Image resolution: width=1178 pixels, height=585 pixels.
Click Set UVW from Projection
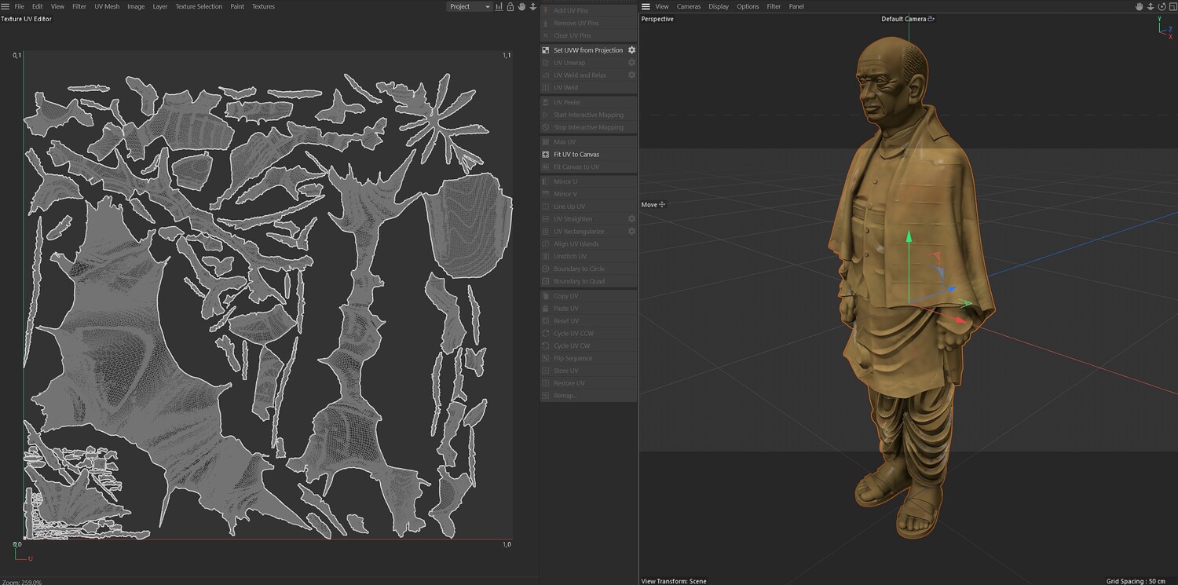(587, 50)
